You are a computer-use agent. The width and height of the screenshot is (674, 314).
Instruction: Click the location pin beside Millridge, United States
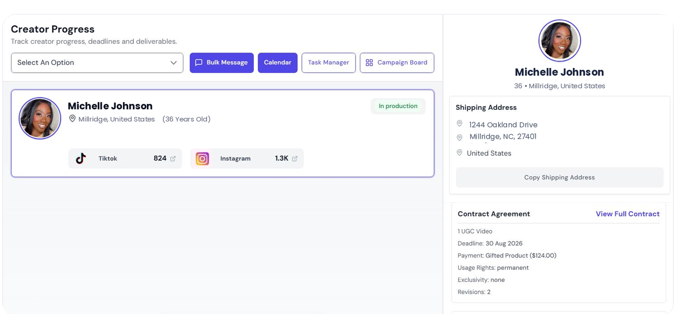(x=72, y=118)
